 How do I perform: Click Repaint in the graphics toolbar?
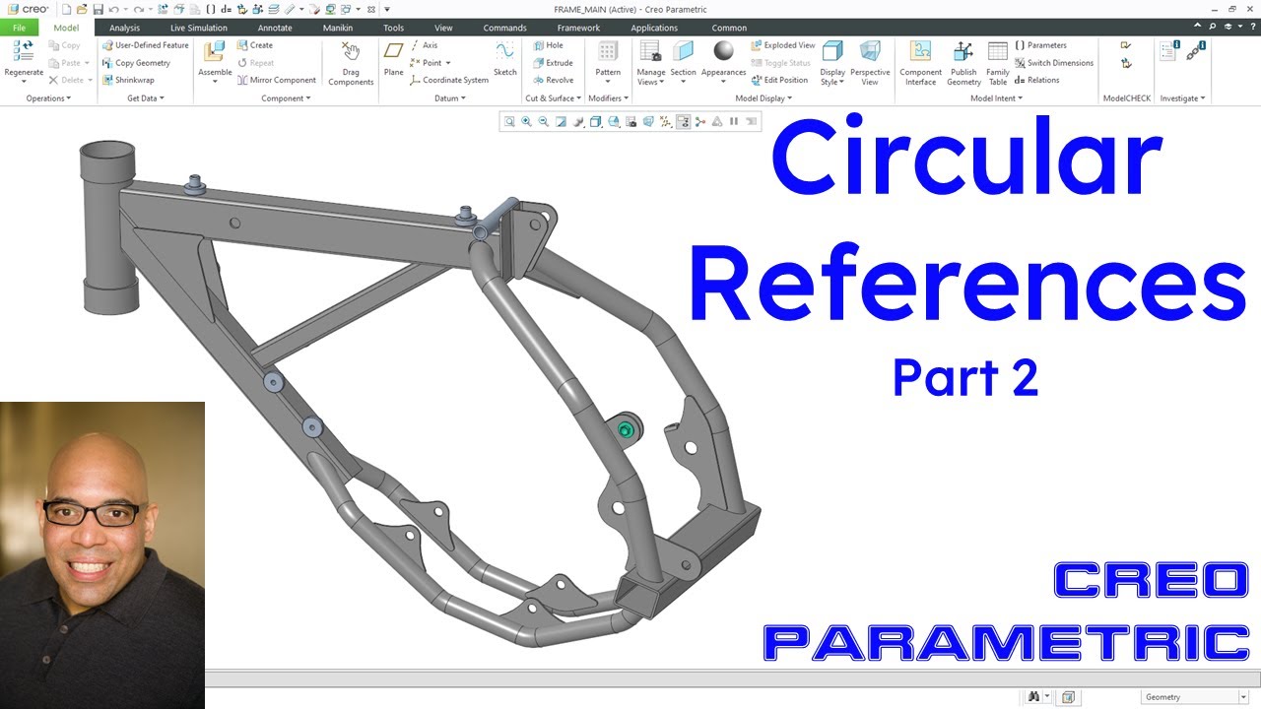point(561,122)
